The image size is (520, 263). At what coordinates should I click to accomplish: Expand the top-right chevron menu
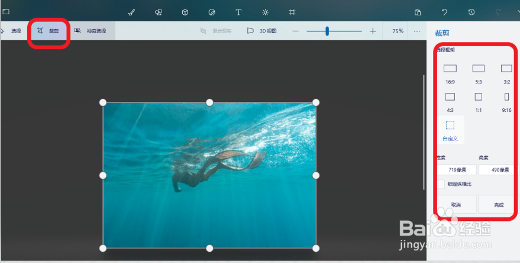coord(518,12)
